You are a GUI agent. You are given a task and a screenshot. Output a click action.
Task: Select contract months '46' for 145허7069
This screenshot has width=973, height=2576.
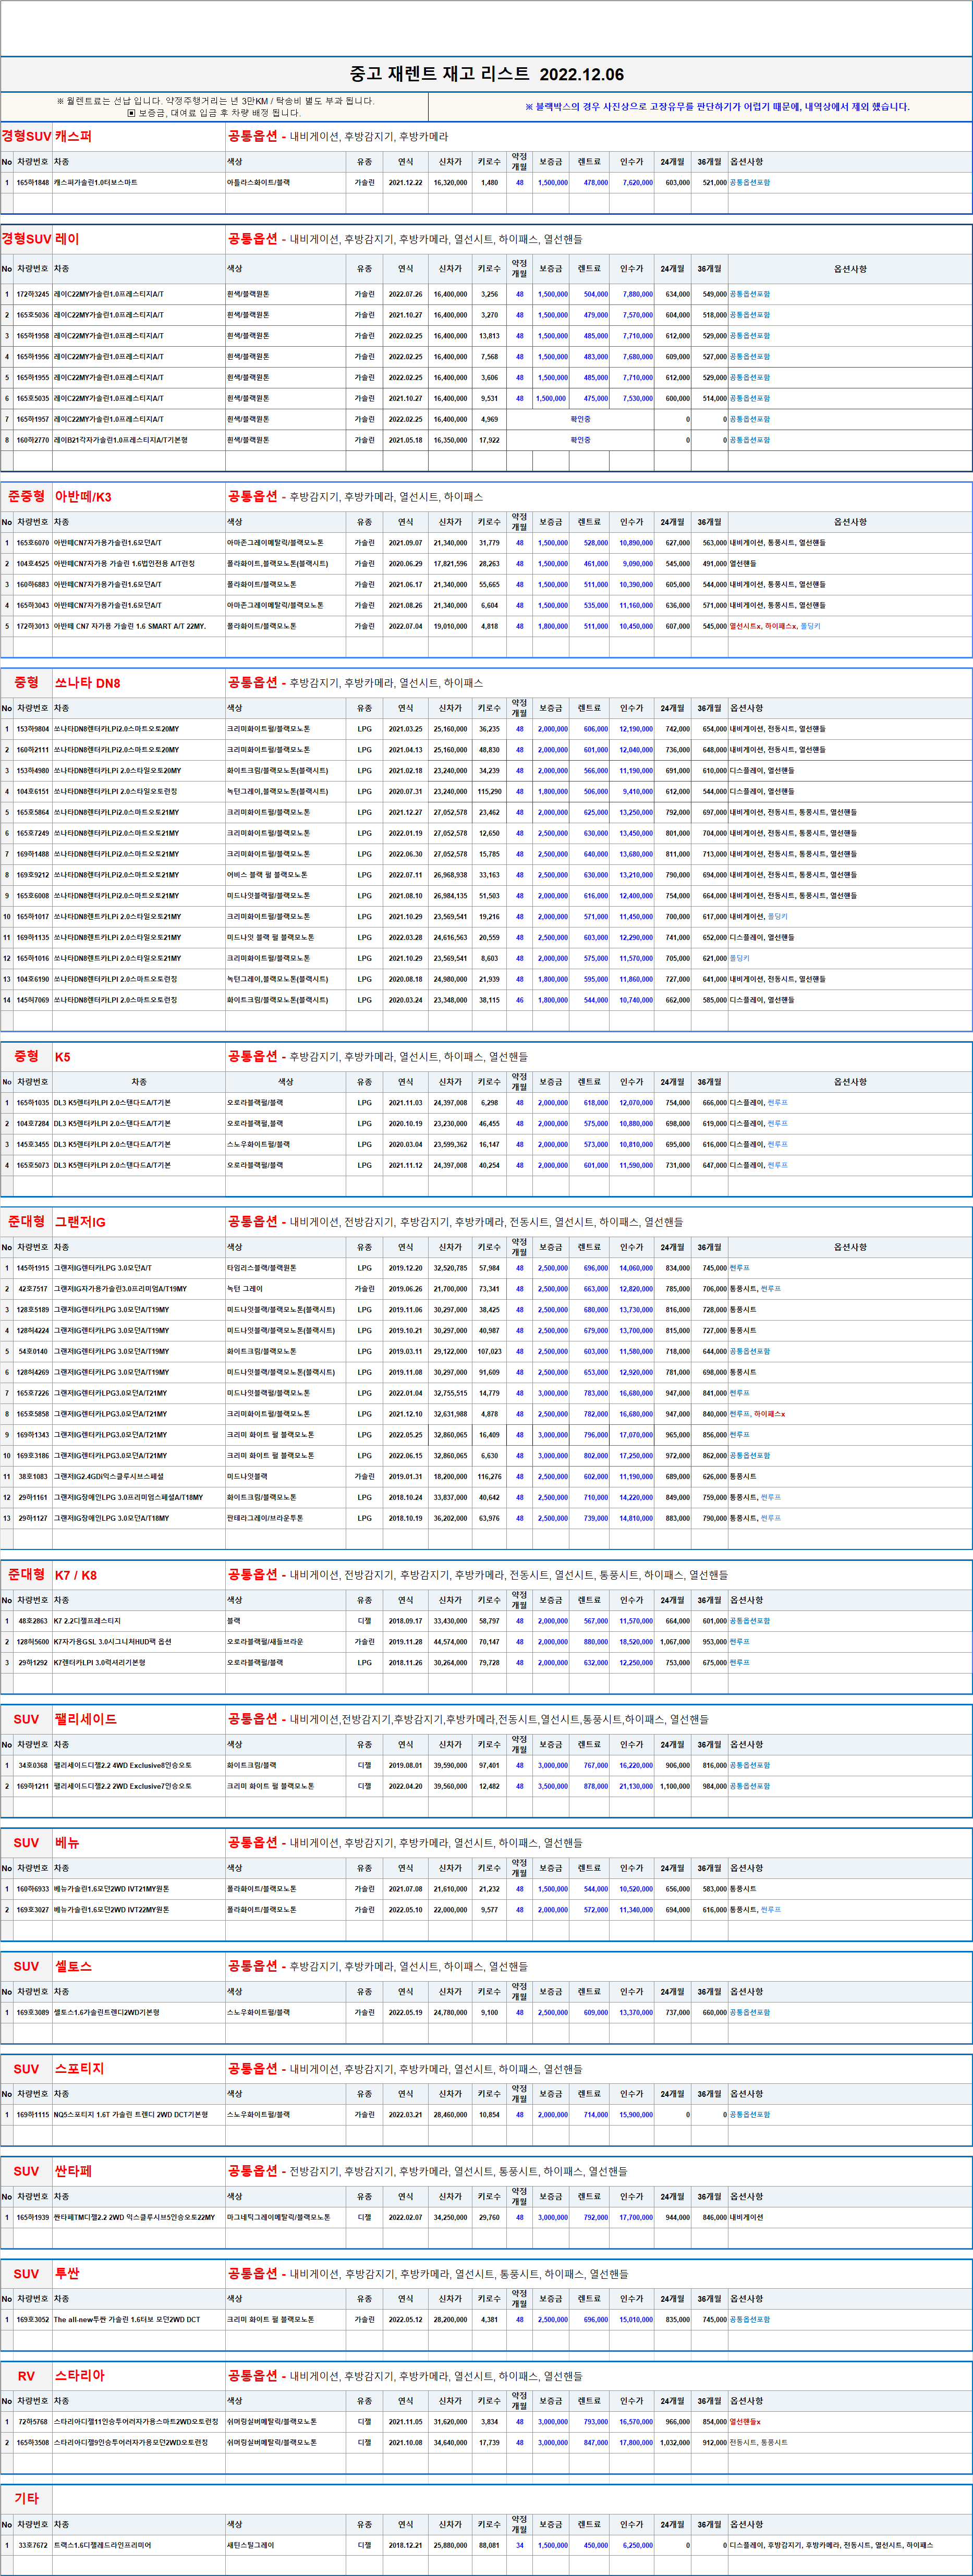520,1000
